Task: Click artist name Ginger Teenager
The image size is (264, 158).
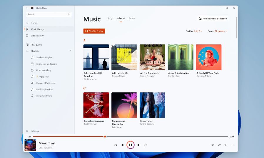Action: pyautogui.click(x=147, y=76)
